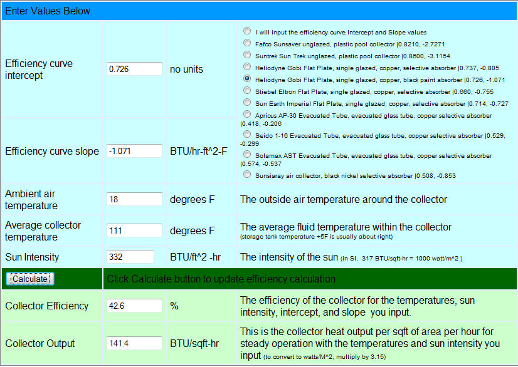The width and height of the screenshot is (518, 367).
Task: Click the percent sign next to Collector Efficiency
Action: pos(174,306)
